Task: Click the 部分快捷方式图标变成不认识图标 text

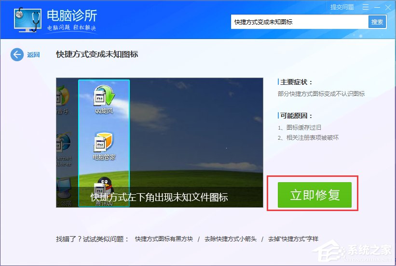Action: coord(321,94)
